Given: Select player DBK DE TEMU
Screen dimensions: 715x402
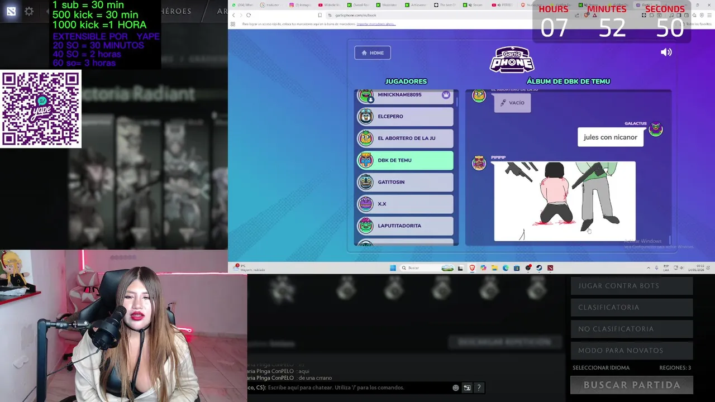Looking at the screenshot, I should click(405, 160).
